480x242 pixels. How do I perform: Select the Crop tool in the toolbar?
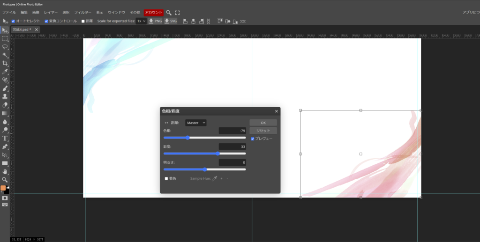5,63
